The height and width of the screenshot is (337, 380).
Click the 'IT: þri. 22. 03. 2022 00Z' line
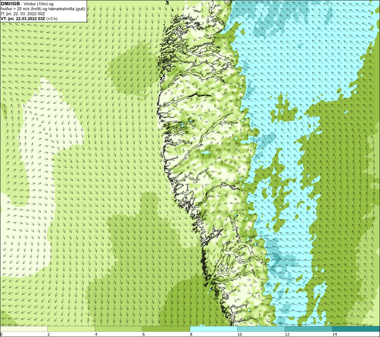tap(23, 14)
